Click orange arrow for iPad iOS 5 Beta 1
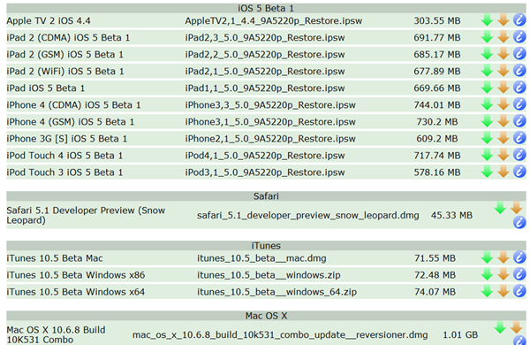 pyautogui.click(x=503, y=88)
